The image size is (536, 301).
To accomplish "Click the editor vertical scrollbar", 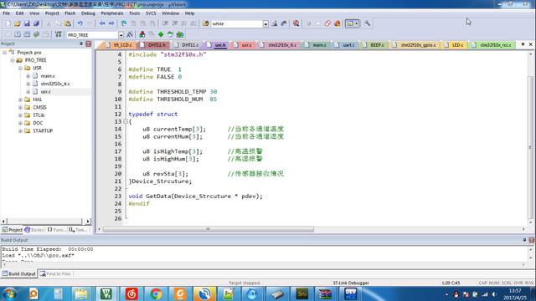I will coord(530,147).
